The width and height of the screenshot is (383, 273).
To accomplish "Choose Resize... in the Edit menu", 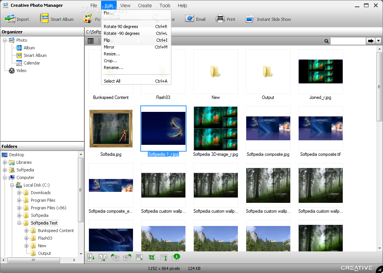I will (136, 54).
